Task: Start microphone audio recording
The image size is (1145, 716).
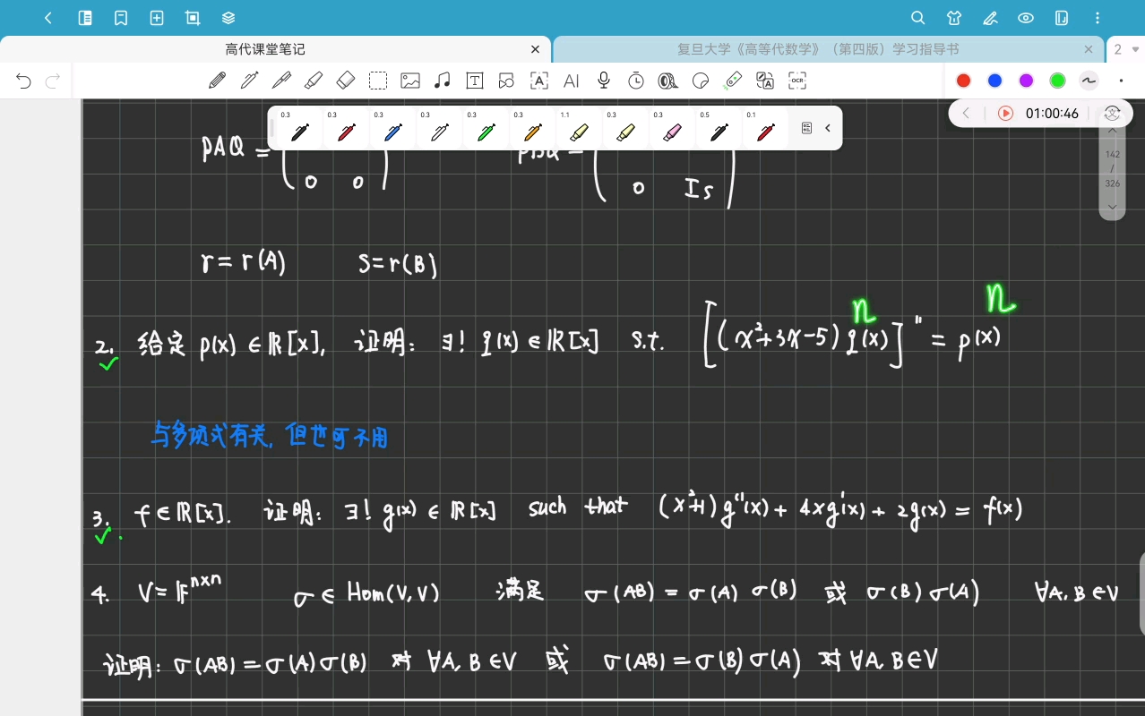Action: (x=604, y=81)
